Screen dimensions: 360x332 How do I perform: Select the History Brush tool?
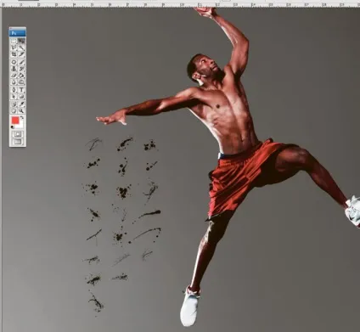point(21,69)
